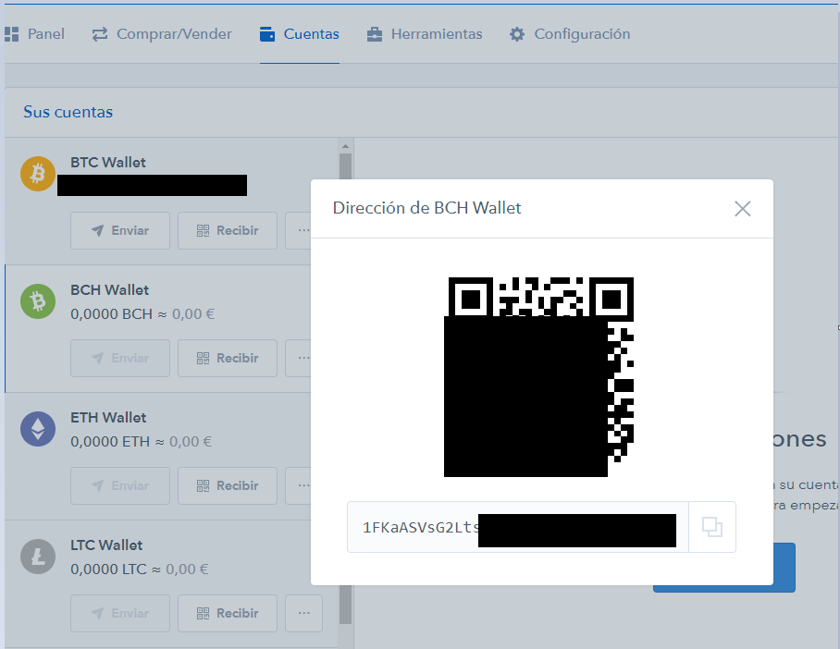Click the Comprar/Vender exchange arrows icon
The width and height of the screenshot is (840, 649).
100,34
